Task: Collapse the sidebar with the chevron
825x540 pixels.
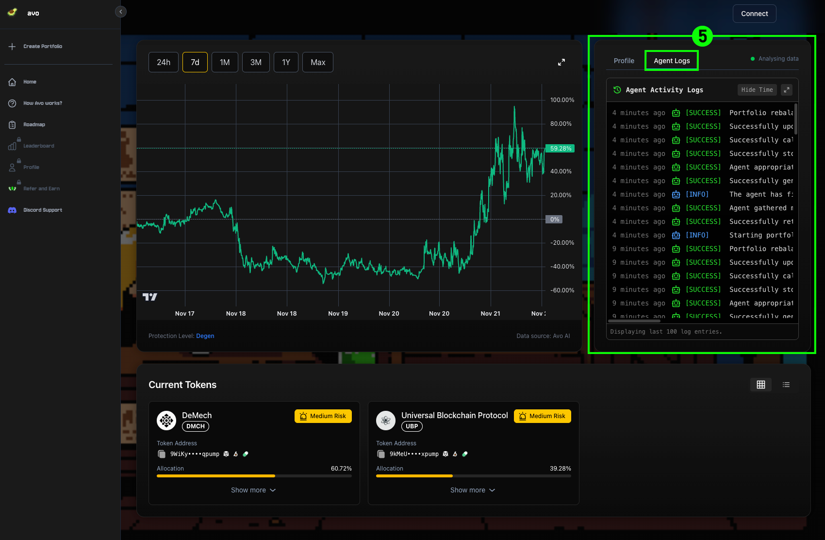Action: point(120,11)
